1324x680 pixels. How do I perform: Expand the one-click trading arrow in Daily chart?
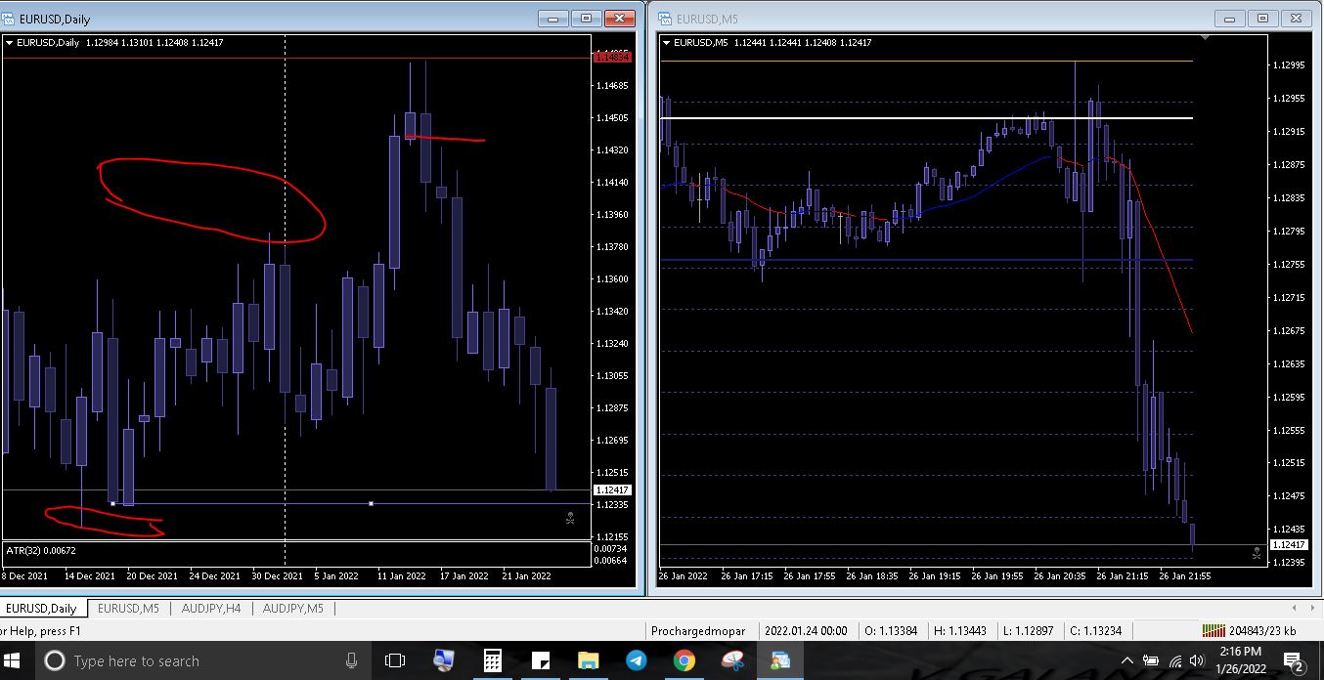click(10, 42)
